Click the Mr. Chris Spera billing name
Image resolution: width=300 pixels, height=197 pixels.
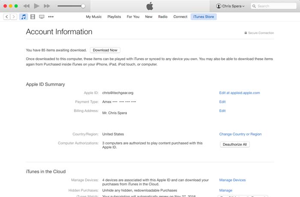tap(114, 113)
